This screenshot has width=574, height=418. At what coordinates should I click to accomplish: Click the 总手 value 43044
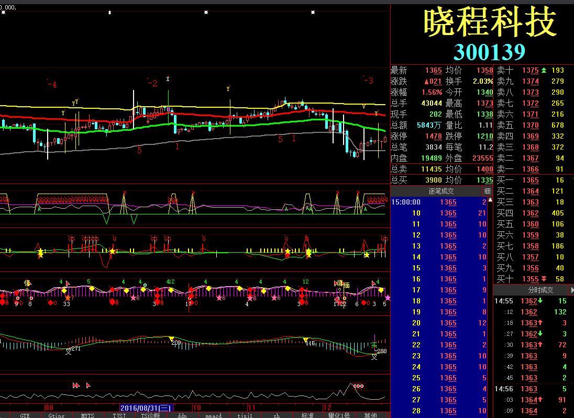[432, 103]
